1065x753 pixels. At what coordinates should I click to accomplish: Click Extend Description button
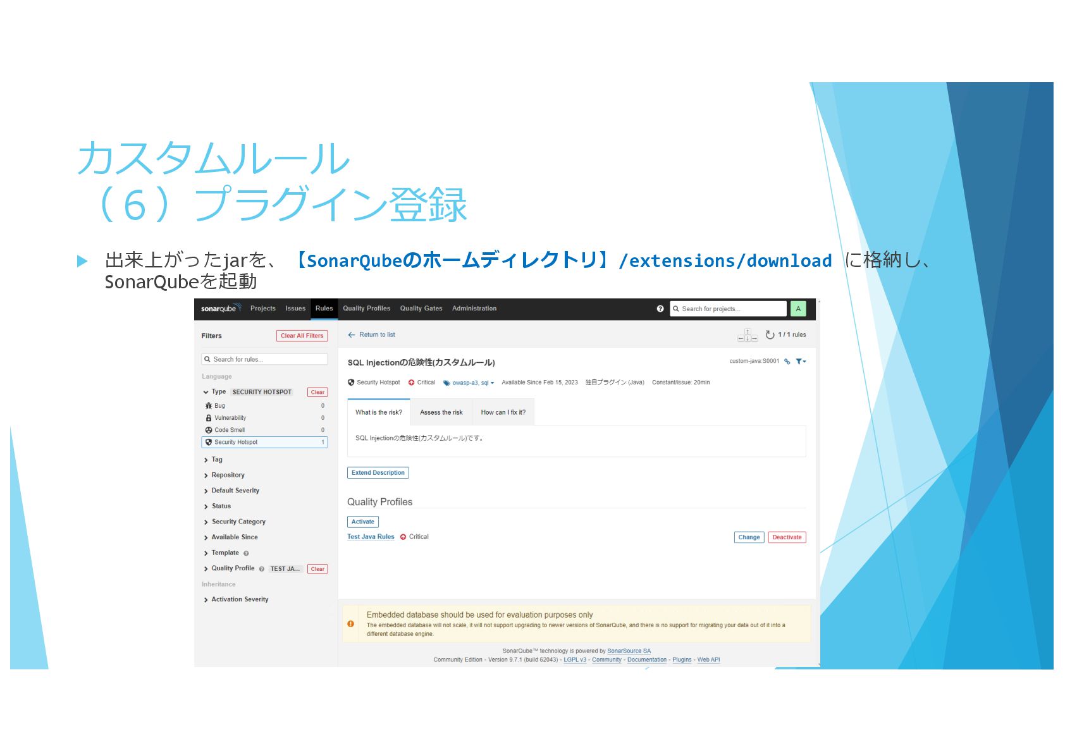[378, 473]
